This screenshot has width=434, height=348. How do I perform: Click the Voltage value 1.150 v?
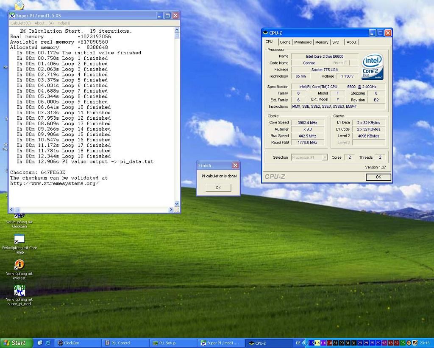(347, 76)
